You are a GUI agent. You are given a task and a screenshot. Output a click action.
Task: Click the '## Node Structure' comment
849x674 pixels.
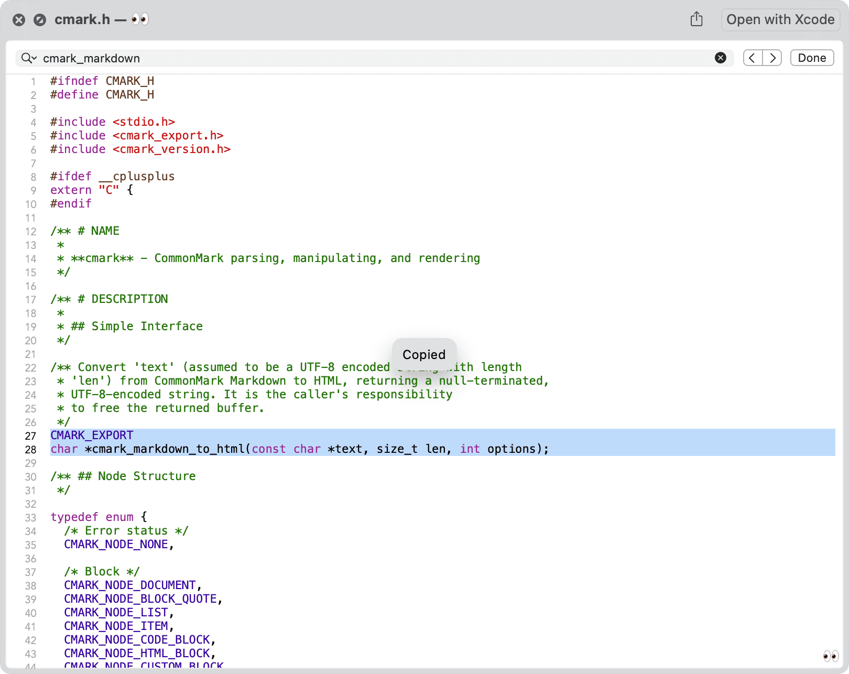pyautogui.click(x=123, y=476)
